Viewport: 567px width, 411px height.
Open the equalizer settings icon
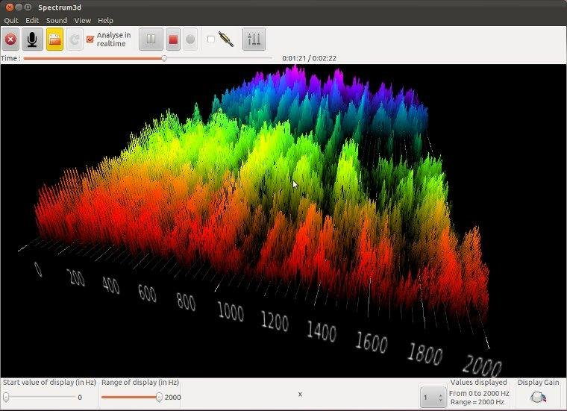pyautogui.click(x=254, y=40)
